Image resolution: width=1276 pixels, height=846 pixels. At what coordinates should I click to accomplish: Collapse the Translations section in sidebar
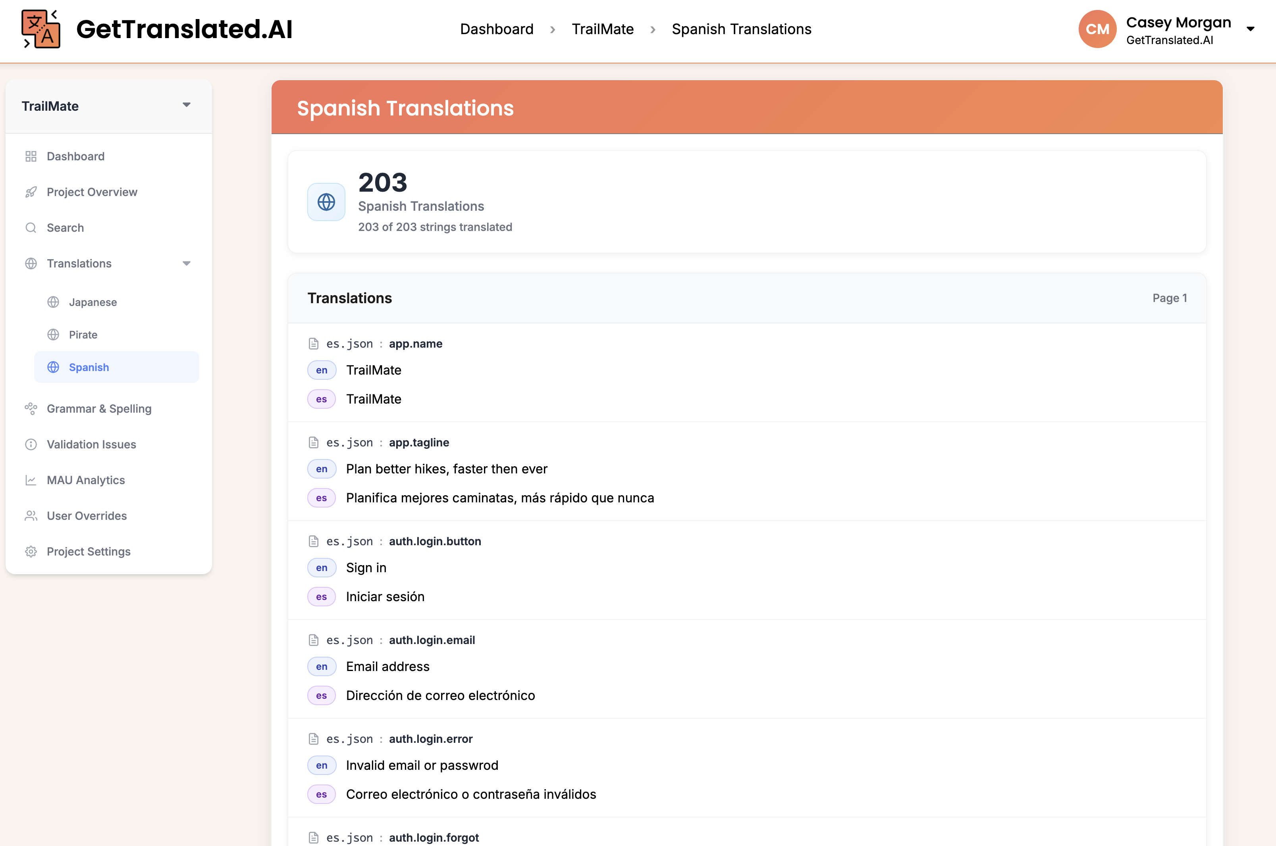tap(186, 263)
